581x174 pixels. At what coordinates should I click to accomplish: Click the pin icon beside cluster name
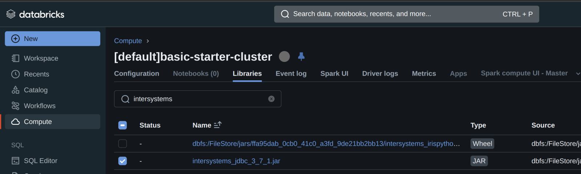coord(301,56)
